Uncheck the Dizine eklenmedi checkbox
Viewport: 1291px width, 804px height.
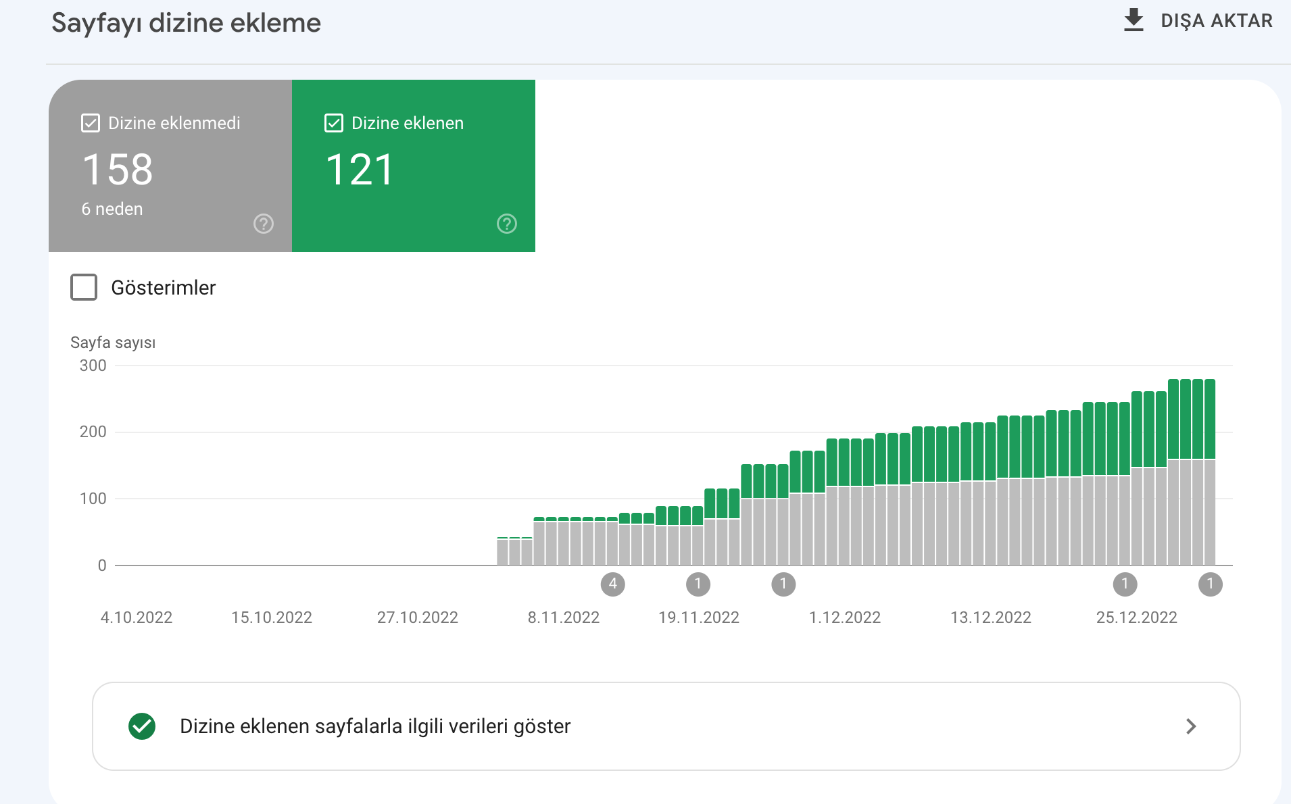point(91,123)
